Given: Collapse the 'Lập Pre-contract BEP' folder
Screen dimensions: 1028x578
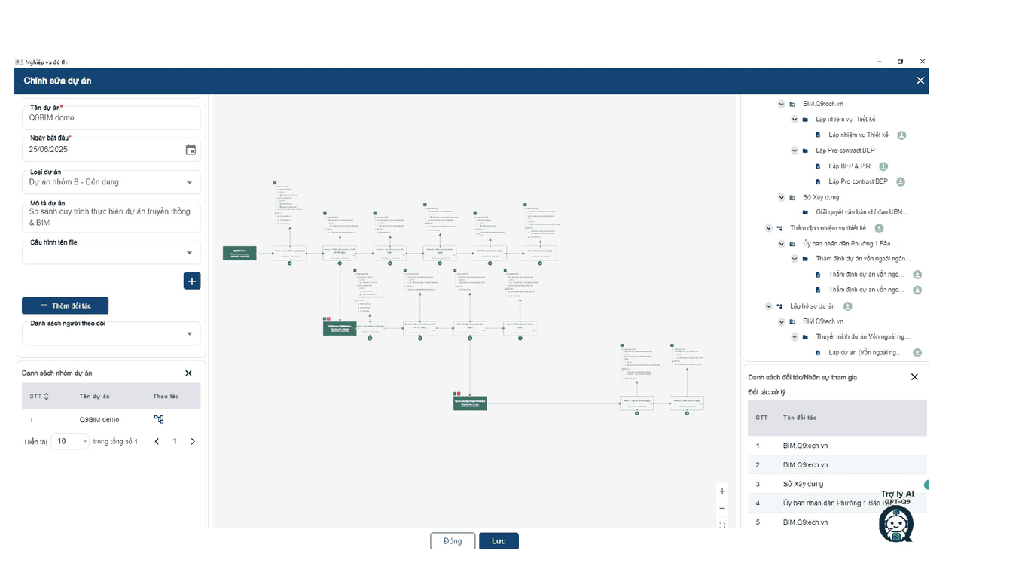Looking at the screenshot, I should point(795,151).
